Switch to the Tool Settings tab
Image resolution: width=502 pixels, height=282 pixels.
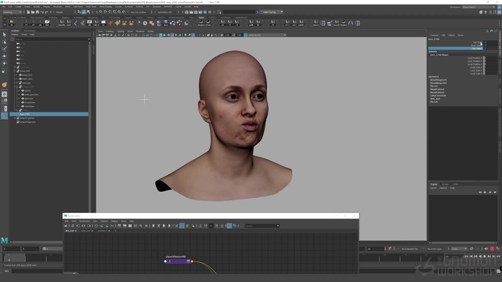tap(29, 31)
